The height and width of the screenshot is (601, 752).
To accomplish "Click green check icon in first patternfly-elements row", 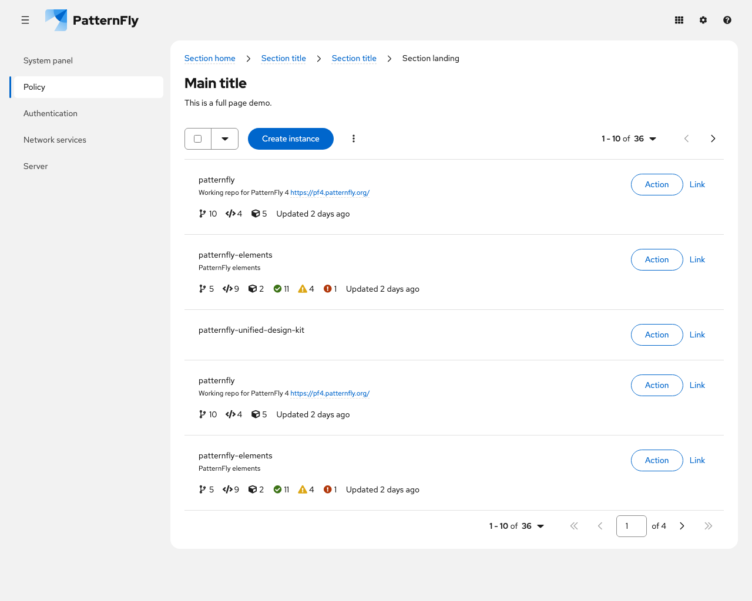I will click(277, 289).
